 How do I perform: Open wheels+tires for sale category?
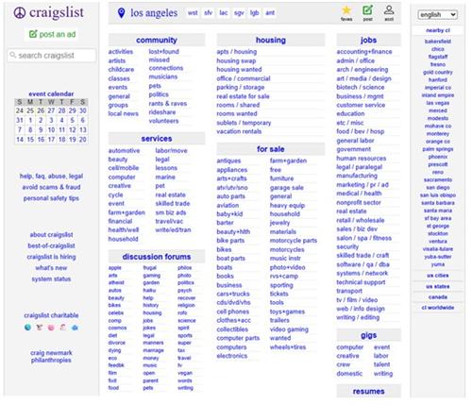coord(288,347)
